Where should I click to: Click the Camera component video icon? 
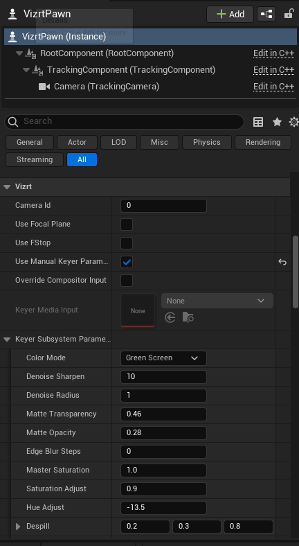[44, 87]
